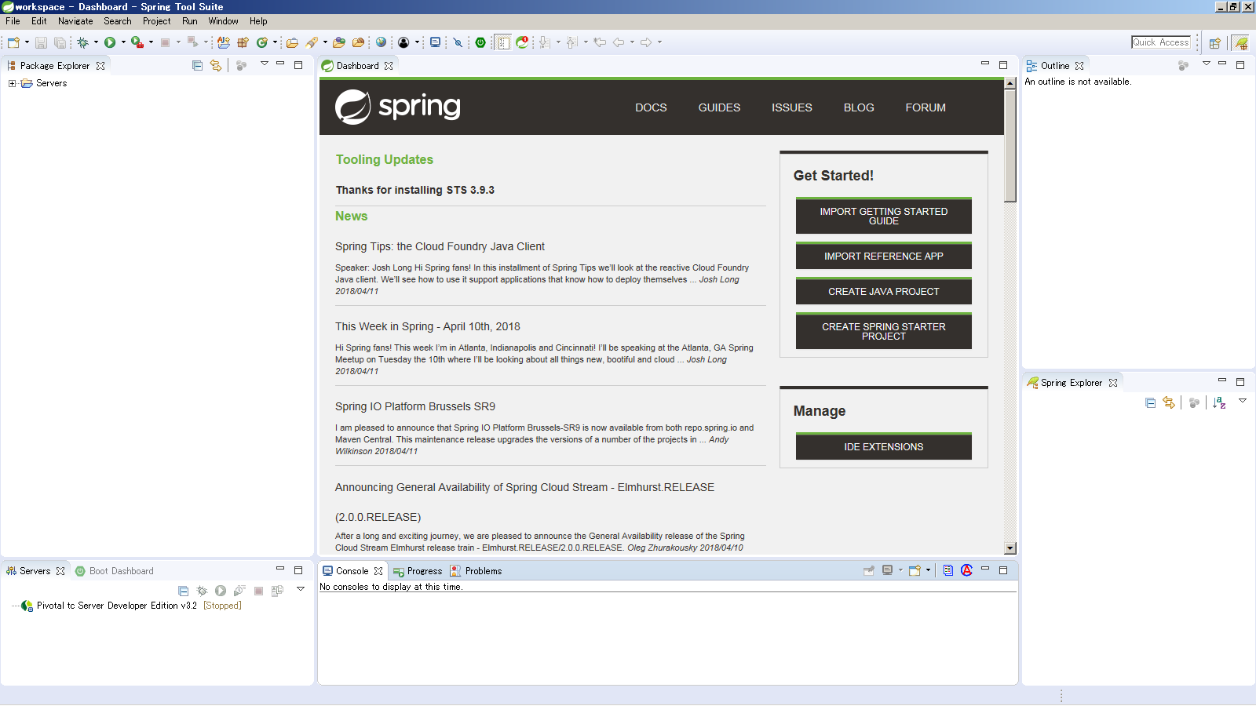The image size is (1256, 706).
Task: Click the Spring Dashboard icon with red badge
Action: [x=522, y=42]
